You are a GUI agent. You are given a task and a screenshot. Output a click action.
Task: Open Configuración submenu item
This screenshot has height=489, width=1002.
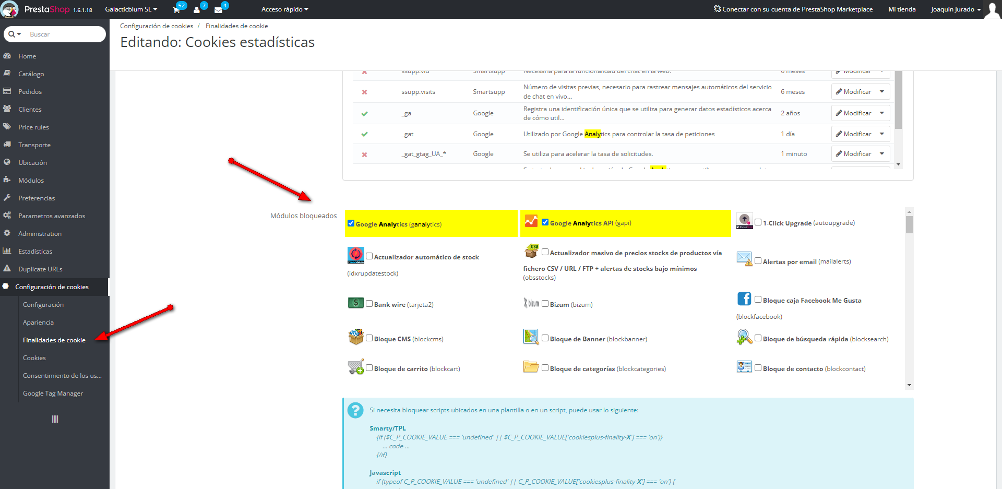click(43, 305)
